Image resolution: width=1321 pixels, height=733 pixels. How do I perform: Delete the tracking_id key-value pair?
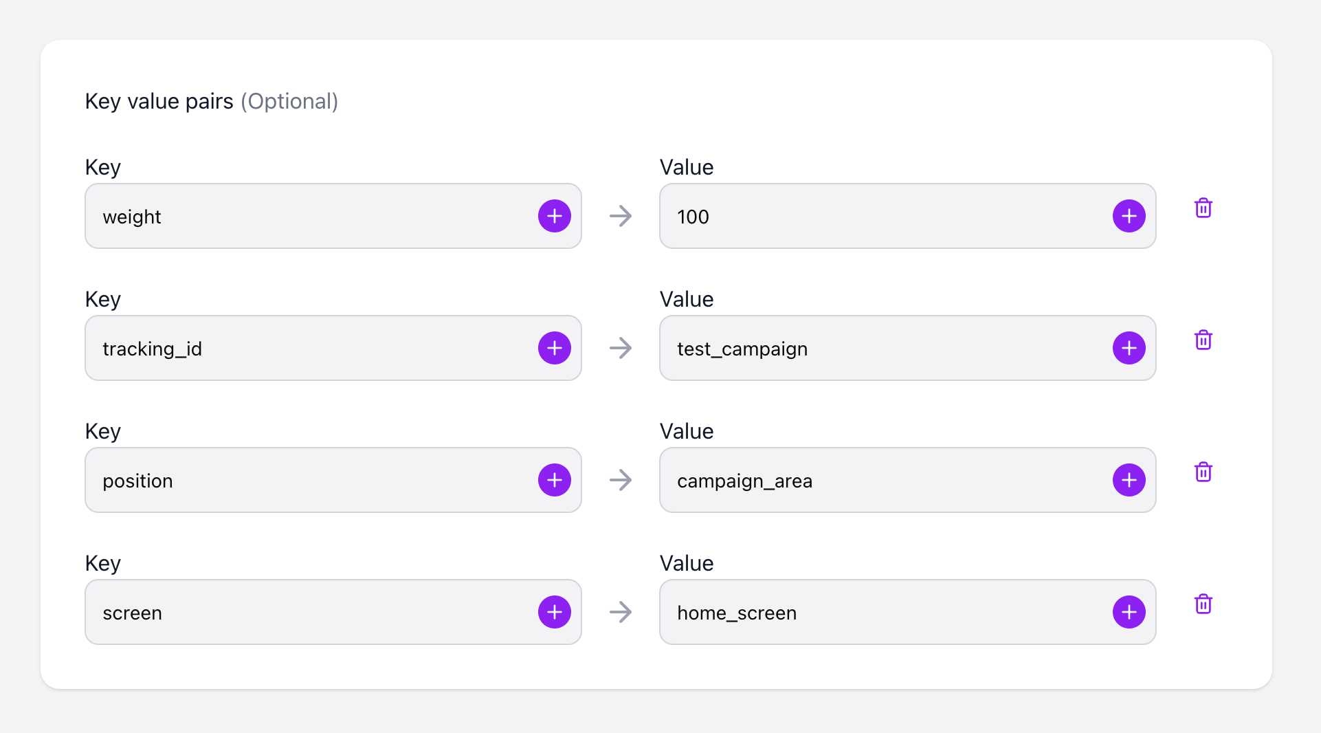coord(1203,340)
